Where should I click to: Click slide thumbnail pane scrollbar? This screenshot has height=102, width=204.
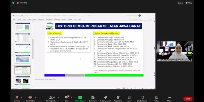[x=33, y=49]
